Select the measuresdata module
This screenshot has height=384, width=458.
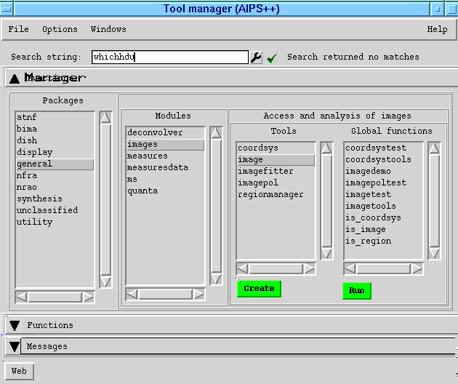[x=165, y=168]
